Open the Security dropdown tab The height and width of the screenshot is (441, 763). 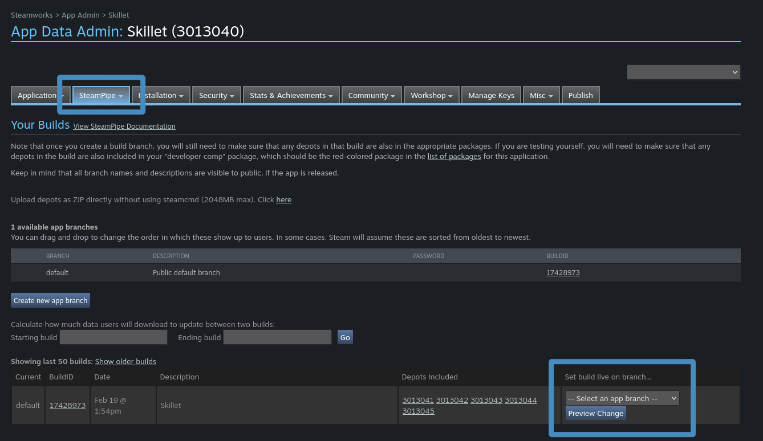pyautogui.click(x=216, y=96)
